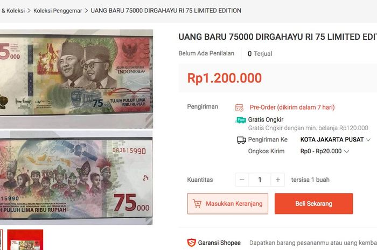The height and width of the screenshot is (250, 377).
Task: Open the Koleksi Penggemar breadcrumb link
Action: point(58,11)
